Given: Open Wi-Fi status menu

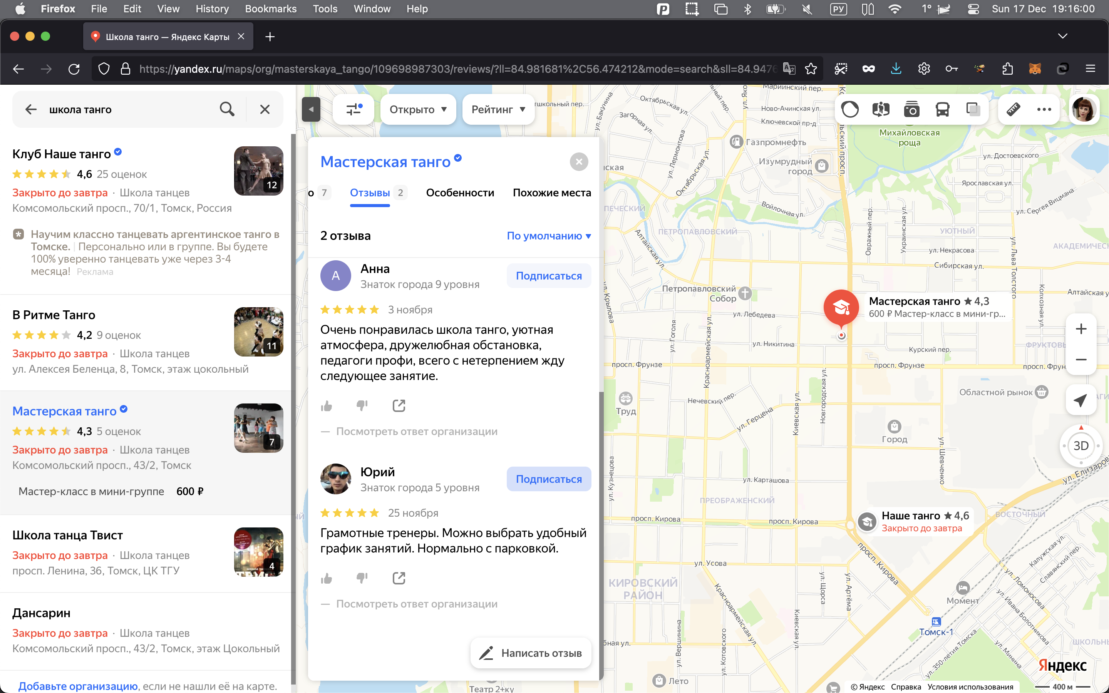Looking at the screenshot, I should 895,9.
